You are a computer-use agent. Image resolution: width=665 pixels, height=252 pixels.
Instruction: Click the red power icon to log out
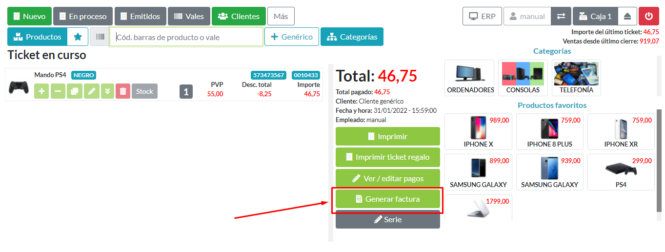click(648, 16)
